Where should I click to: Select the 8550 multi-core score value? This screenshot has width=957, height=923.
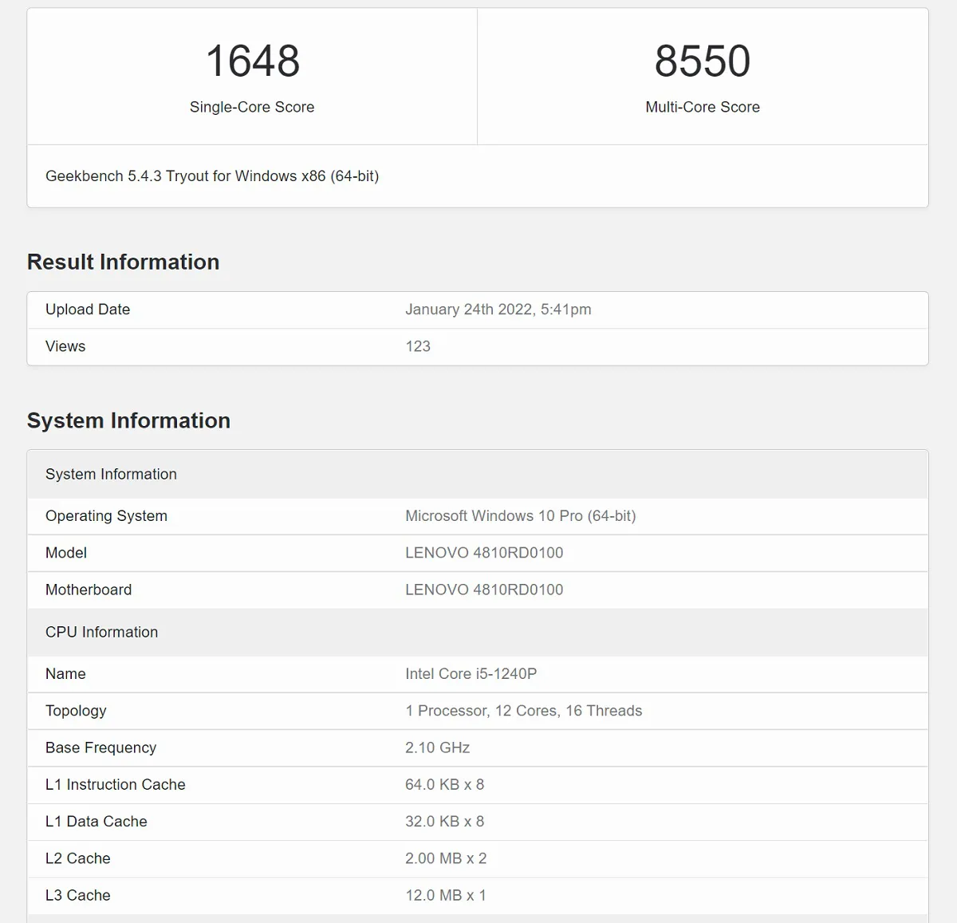[703, 61]
